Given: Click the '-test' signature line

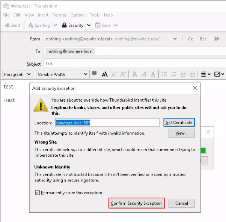Looking at the screenshot, I should coord(9,100).
